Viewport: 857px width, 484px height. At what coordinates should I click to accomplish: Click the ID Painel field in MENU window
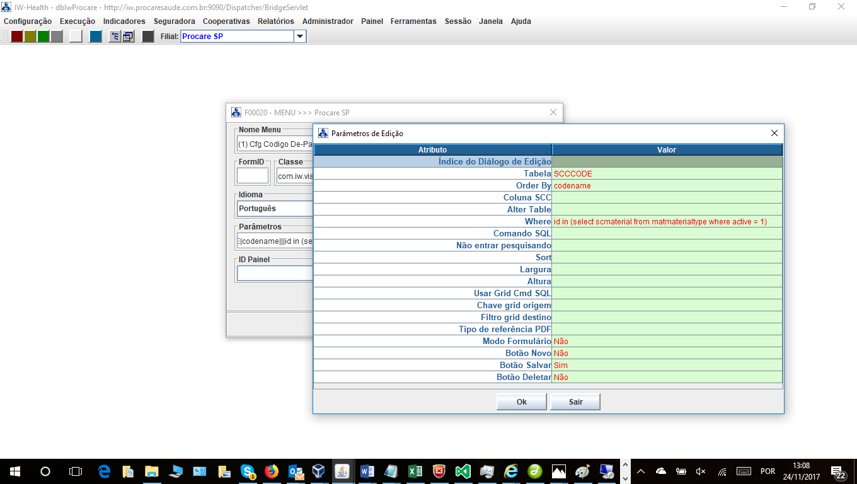275,273
